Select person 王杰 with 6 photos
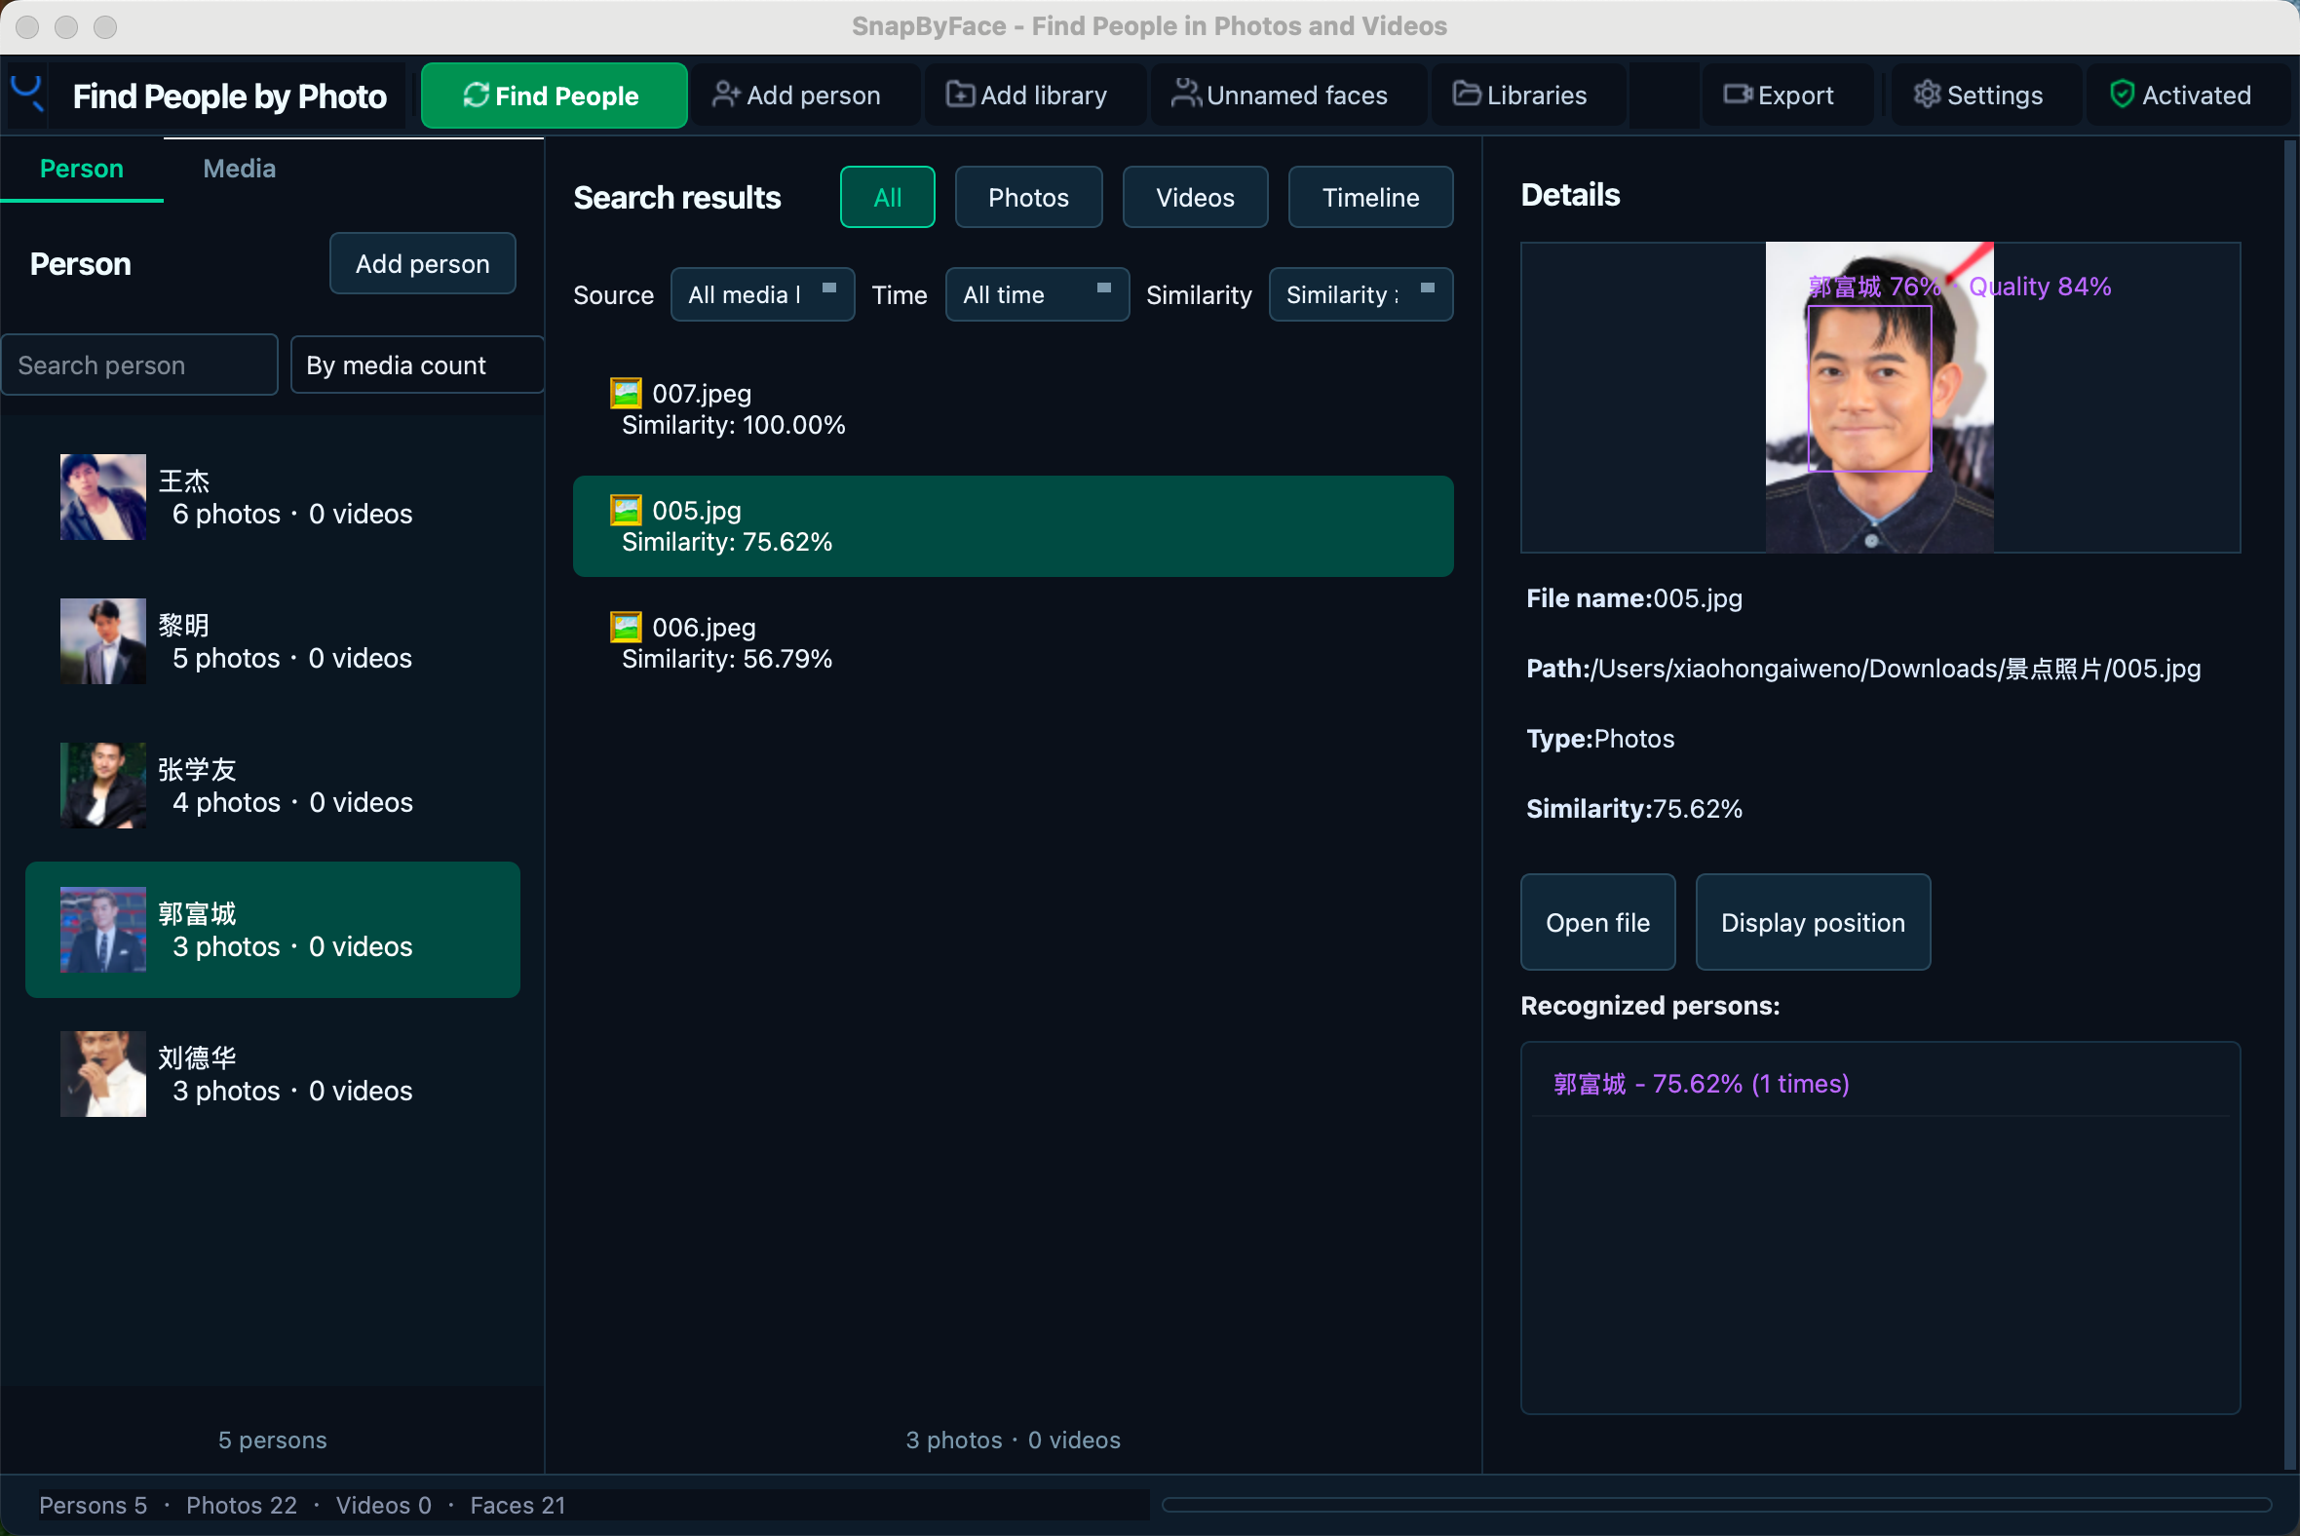2300x1536 pixels. click(273, 498)
